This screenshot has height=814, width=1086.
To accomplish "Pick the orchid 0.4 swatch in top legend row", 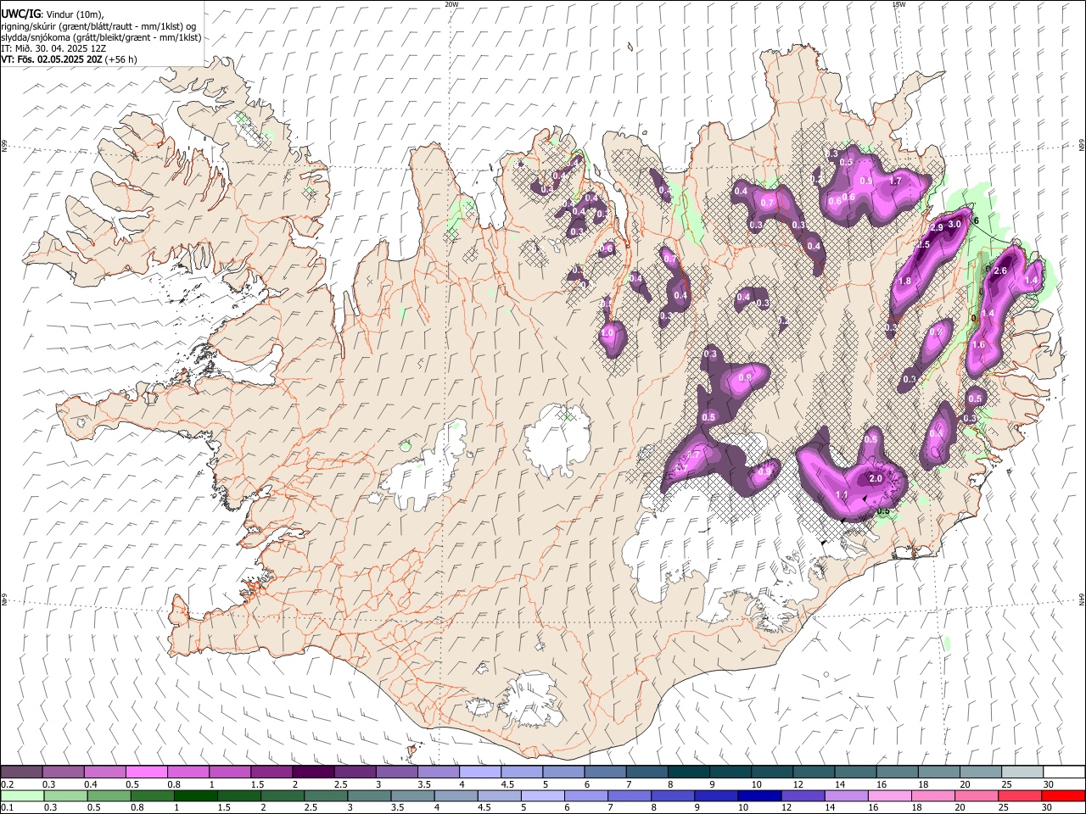I will (104, 772).
